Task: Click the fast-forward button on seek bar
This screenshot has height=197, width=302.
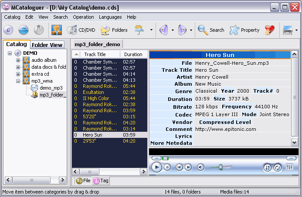Action: click(x=291, y=158)
